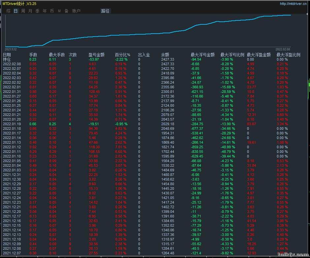The height and width of the screenshot is (258, 310).
Task: Click the -53.97 holdings profit value
Action: click(x=94, y=59)
